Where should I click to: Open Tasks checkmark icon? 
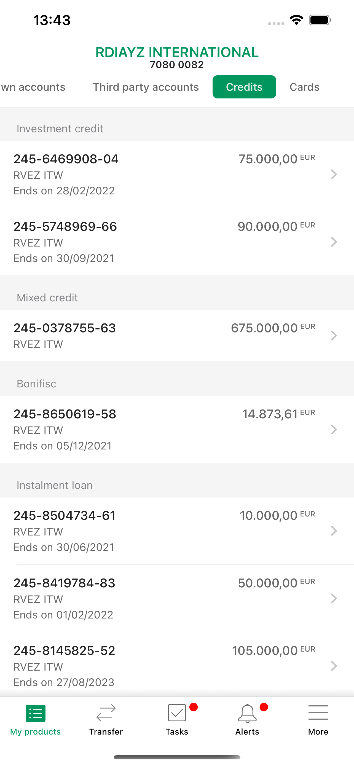pyautogui.click(x=177, y=713)
